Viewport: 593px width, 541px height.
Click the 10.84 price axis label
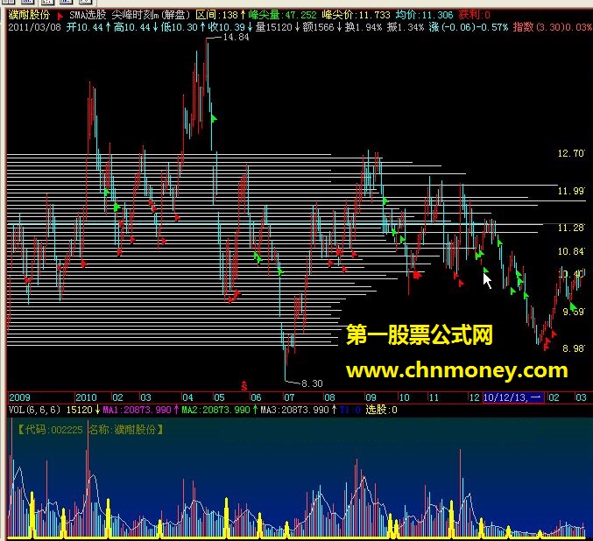point(571,251)
